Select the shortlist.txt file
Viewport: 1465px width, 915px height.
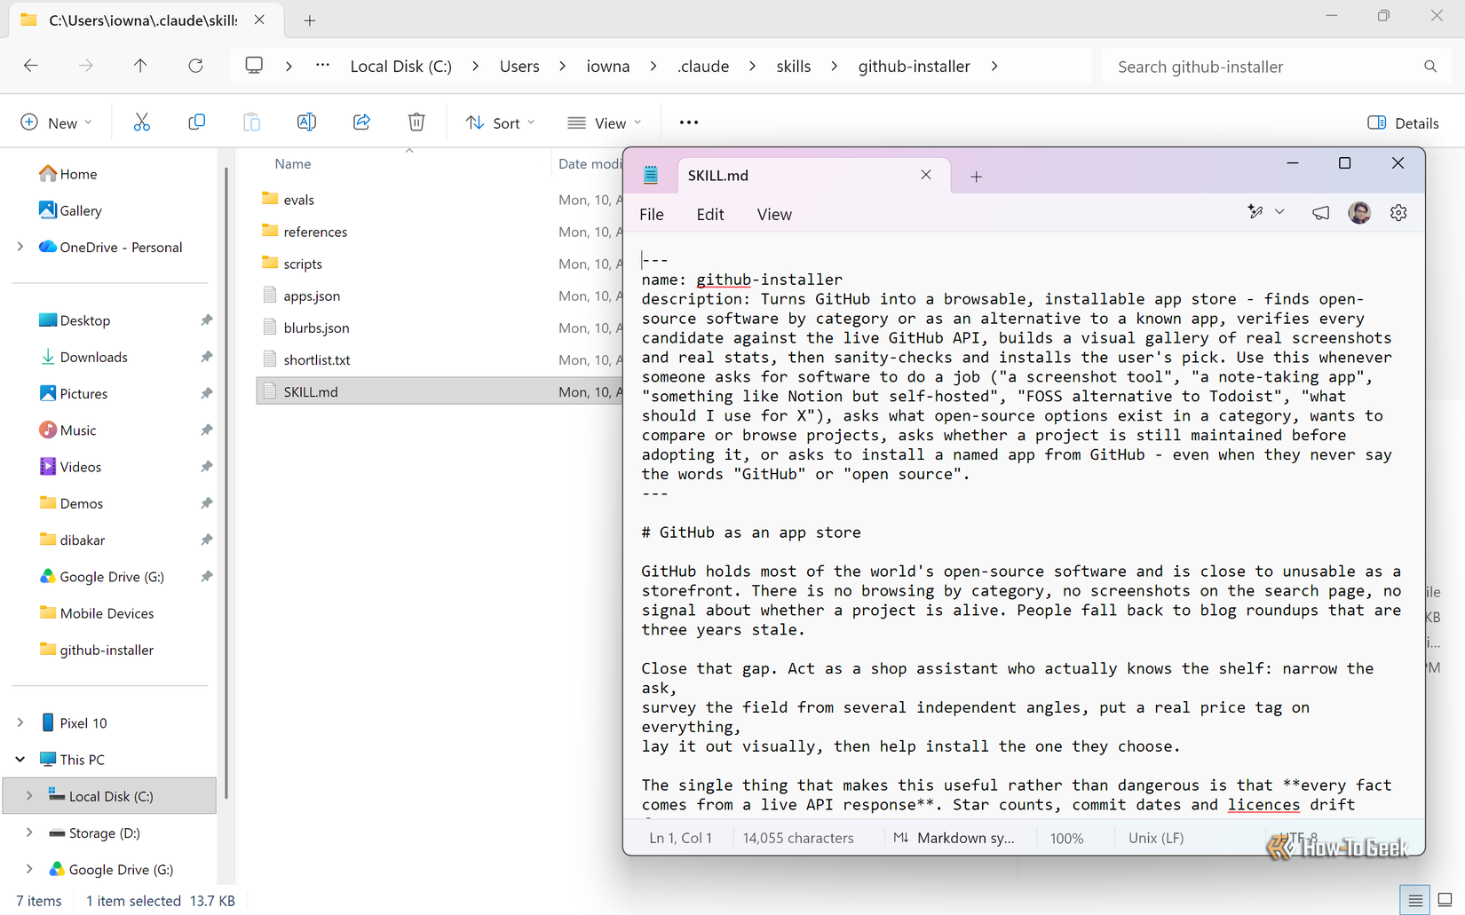(x=317, y=359)
